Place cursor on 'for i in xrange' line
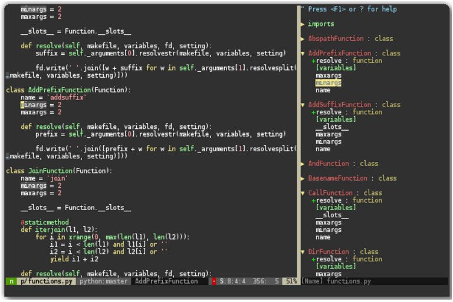 (113, 237)
